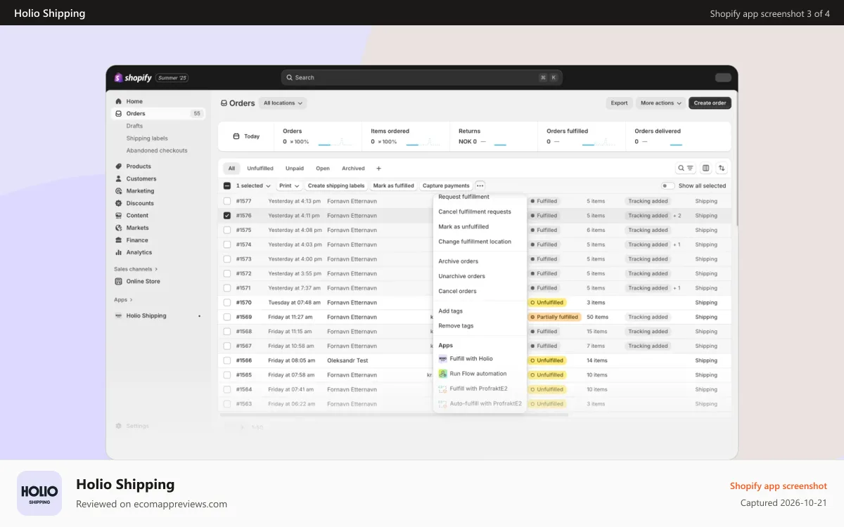This screenshot has height=527, width=844.
Task: Click Create shipping labels button
Action: pos(336,186)
